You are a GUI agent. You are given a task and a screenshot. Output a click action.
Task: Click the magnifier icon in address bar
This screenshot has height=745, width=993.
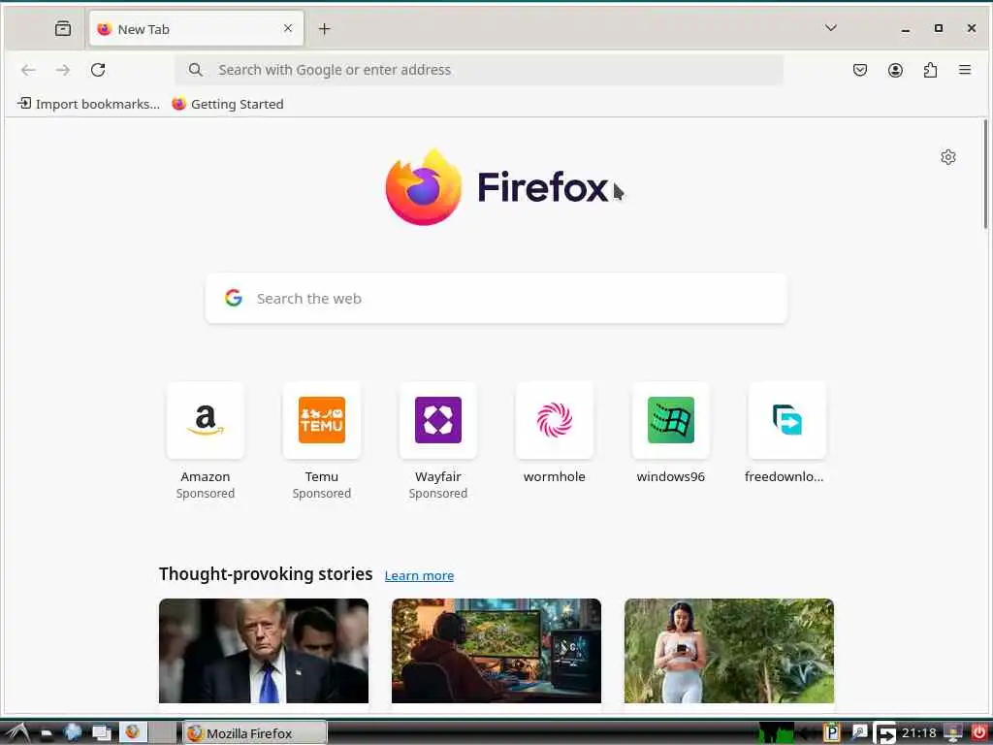(x=196, y=70)
